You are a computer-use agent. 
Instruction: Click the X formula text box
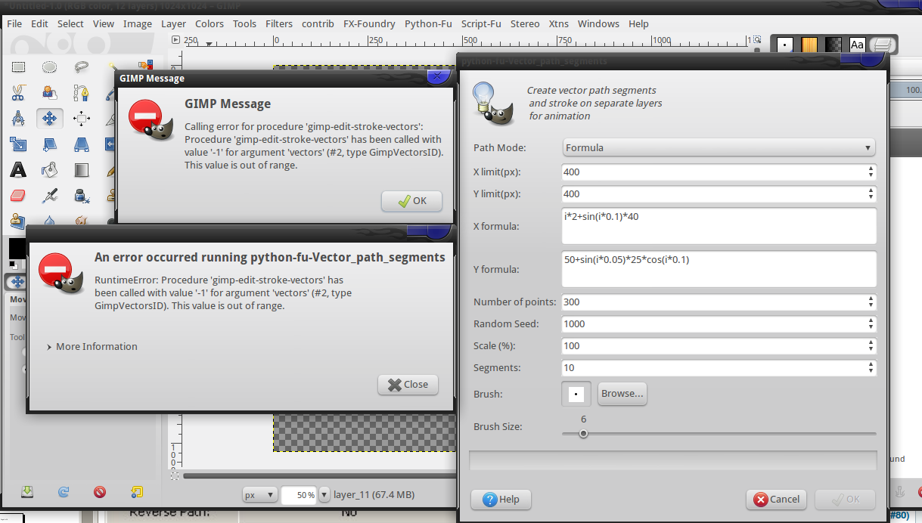point(719,226)
